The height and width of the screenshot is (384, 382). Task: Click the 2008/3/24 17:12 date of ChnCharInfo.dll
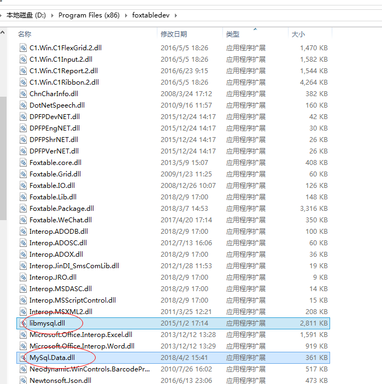click(x=186, y=93)
